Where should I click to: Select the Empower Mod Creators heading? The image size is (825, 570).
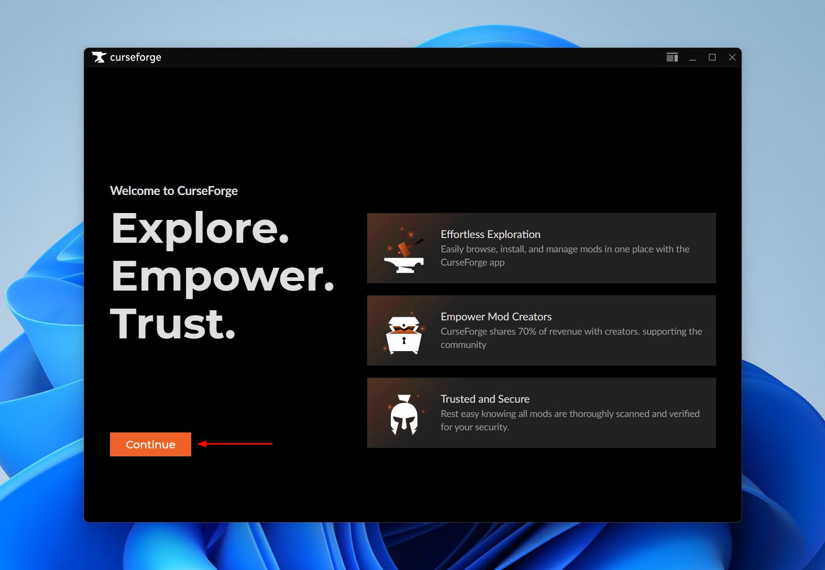click(x=496, y=317)
